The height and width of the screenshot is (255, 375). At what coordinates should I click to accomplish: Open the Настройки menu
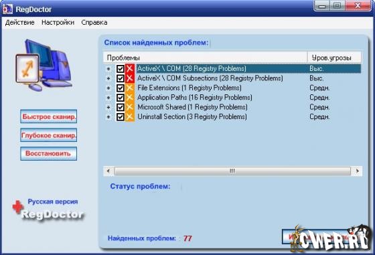pos(58,23)
